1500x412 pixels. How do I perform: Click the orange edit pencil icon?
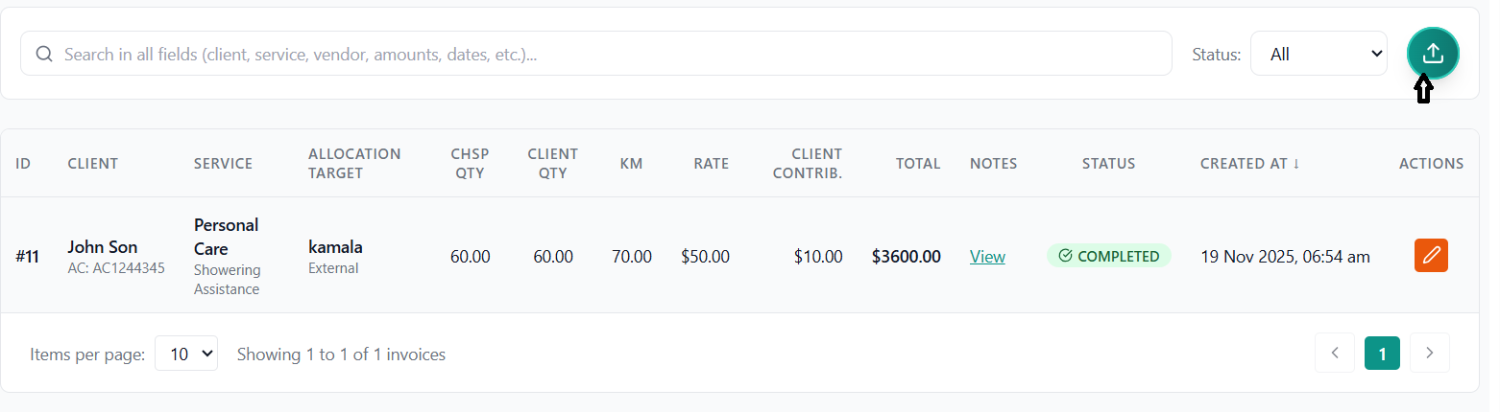(x=1431, y=256)
